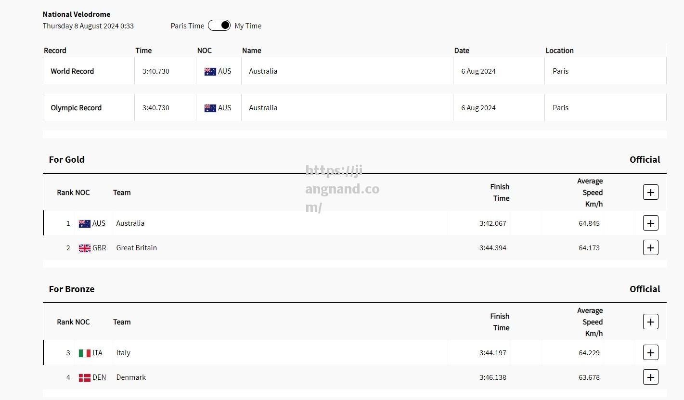
Task: Expand all rows in For Bronze table
Action: pos(650,322)
